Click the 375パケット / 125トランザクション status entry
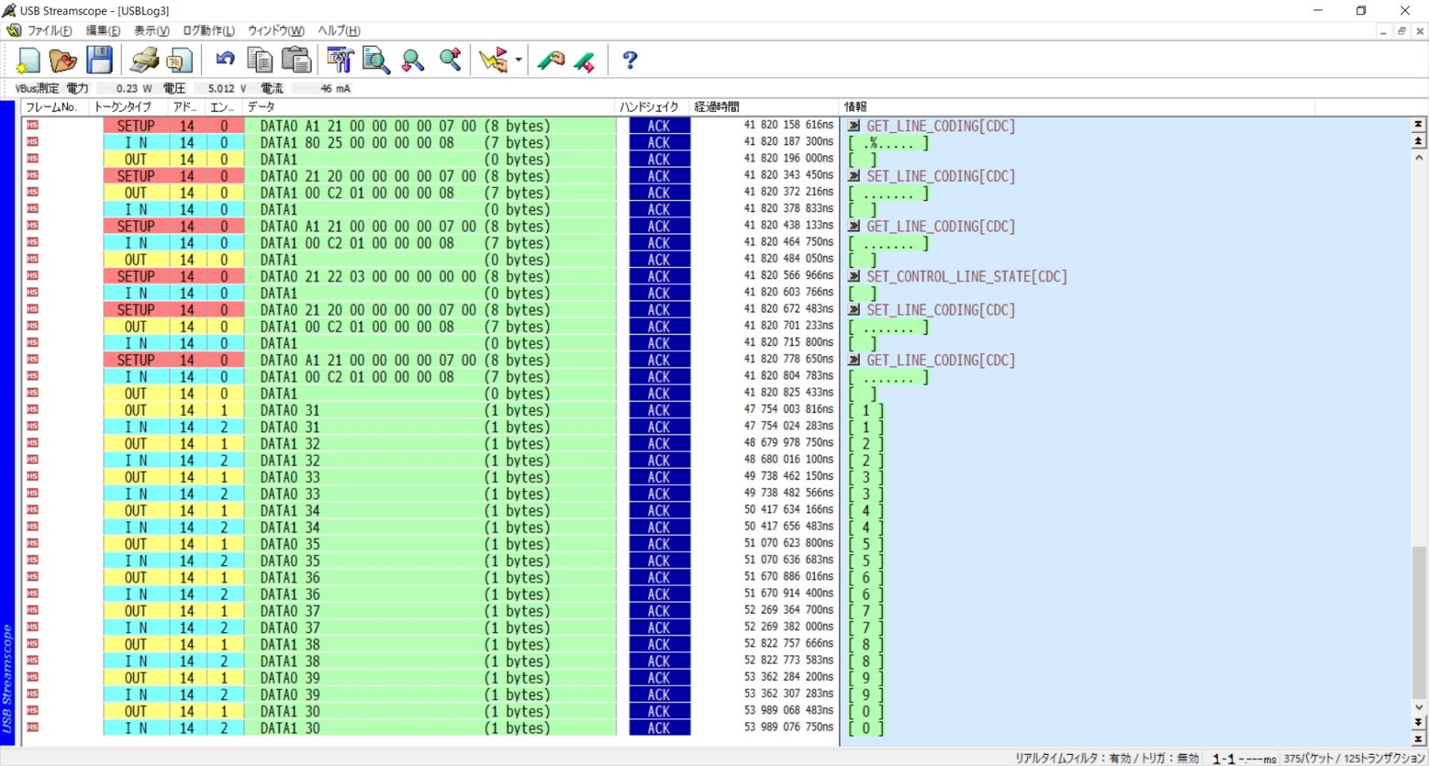The image size is (1429, 766). pyautogui.click(x=1353, y=758)
